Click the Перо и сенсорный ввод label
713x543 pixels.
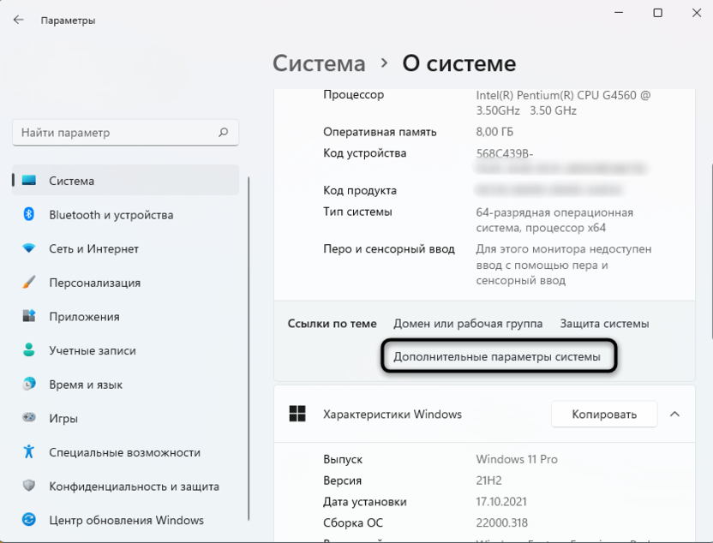point(389,249)
